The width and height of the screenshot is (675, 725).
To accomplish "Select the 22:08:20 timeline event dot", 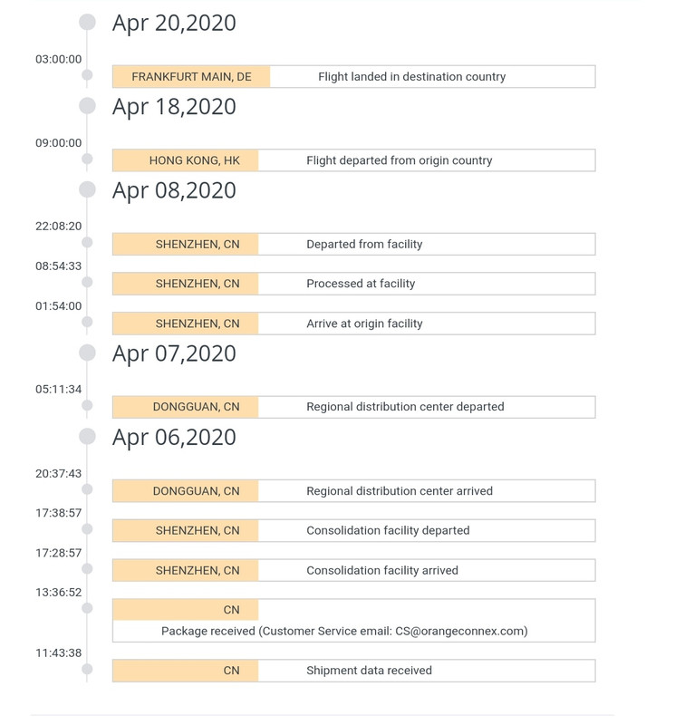I will 87,242.
